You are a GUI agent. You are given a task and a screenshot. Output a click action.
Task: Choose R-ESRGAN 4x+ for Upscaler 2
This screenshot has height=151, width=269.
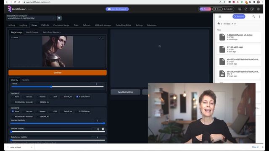(x=83, y=111)
